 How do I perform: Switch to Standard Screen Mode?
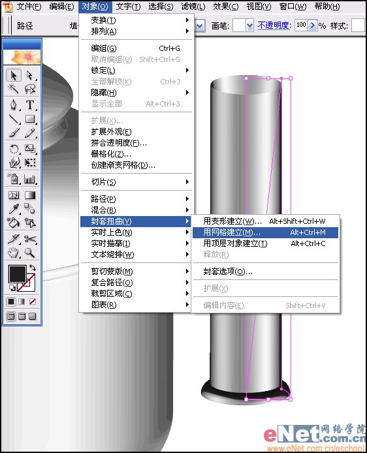[x=11, y=317]
